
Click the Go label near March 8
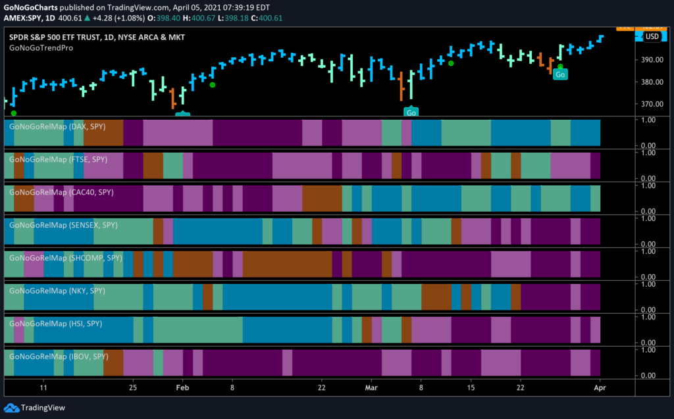coord(411,112)
